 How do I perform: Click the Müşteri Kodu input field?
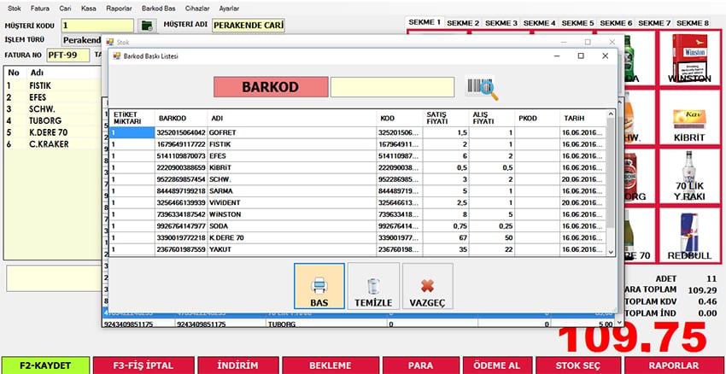pyautogui.click(x=97, y=26)
